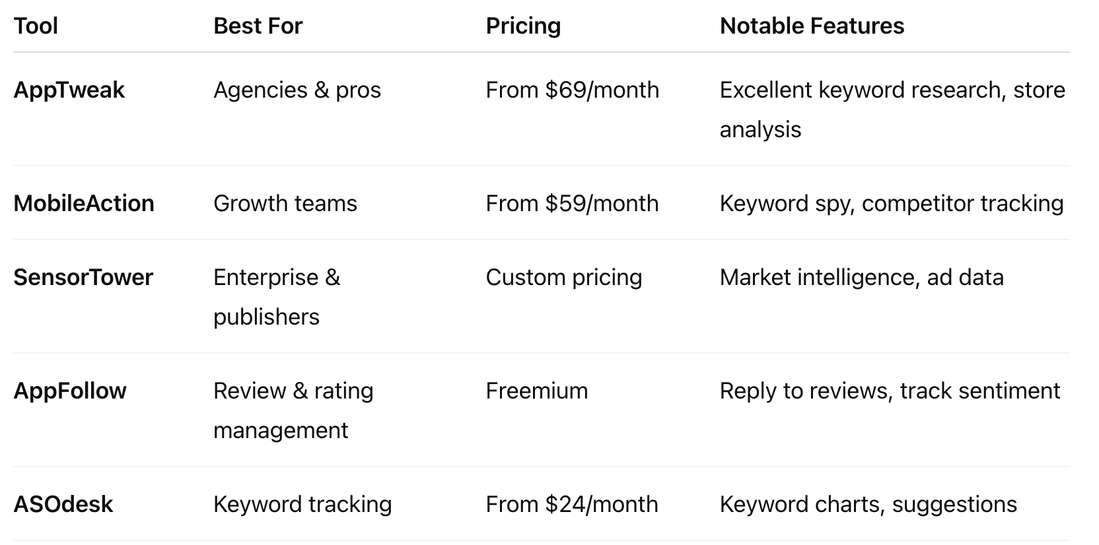Click the From $59/month price cell
Screen dimensions: 1099x545
[572, 203]
